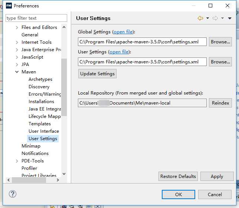Click the Update Settings button

[97, 74]
